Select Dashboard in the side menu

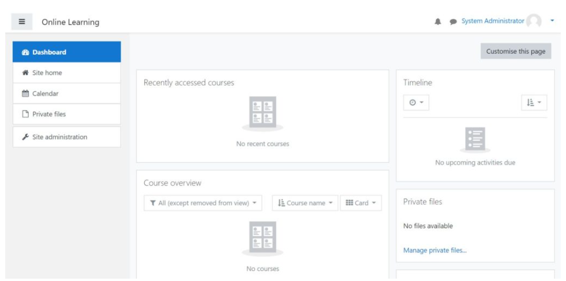tap(67, 52)
